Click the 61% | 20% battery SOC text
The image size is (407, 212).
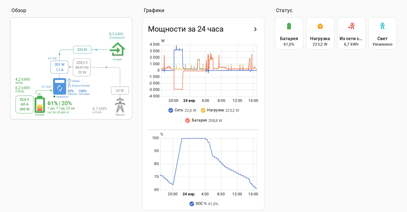(x=60, y=103)
